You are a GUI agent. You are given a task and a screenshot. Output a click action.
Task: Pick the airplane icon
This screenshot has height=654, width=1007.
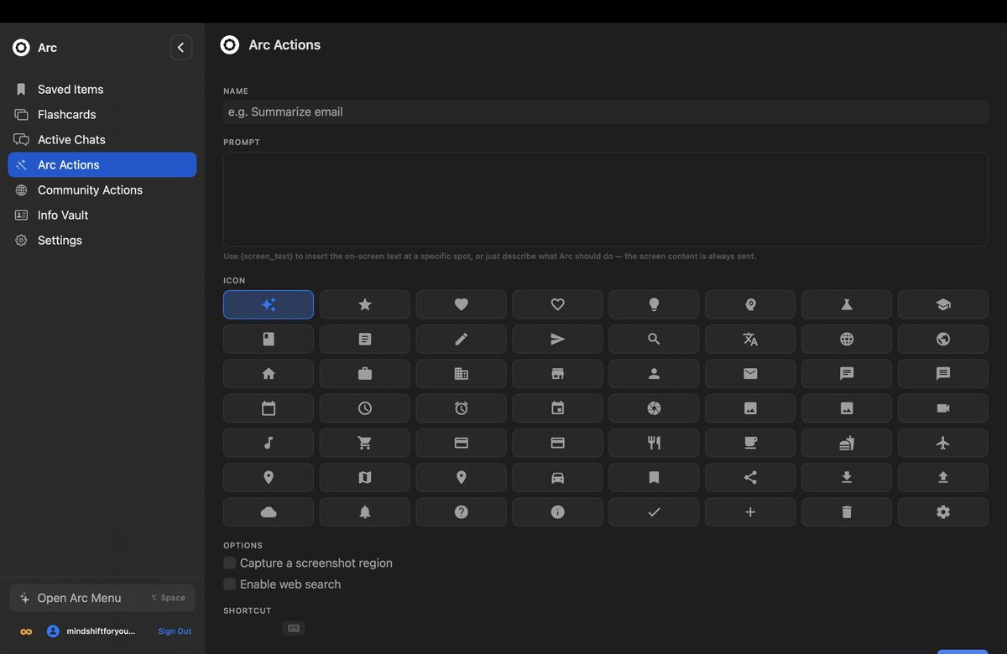943,443
